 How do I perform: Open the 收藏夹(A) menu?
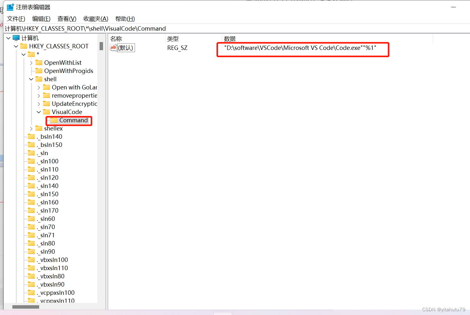tap(96, 19)
